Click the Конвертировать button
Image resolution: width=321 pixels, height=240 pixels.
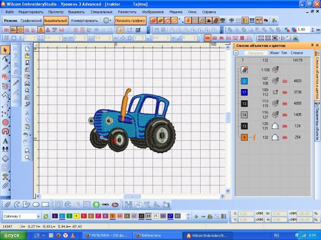point(85,20)
